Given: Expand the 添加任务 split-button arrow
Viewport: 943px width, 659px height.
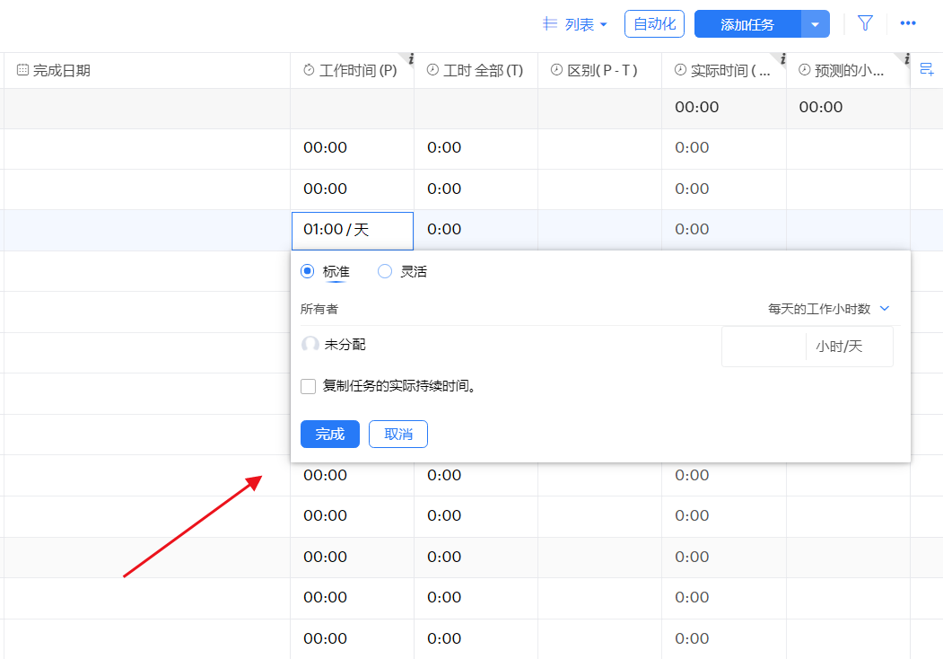Looking at the screenshot, I should click(816, 24).
